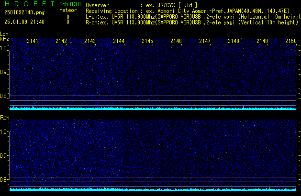Click the Rch 0.8 kHz axis label
This screenshot has height=196, width=301.
point(3,179)
